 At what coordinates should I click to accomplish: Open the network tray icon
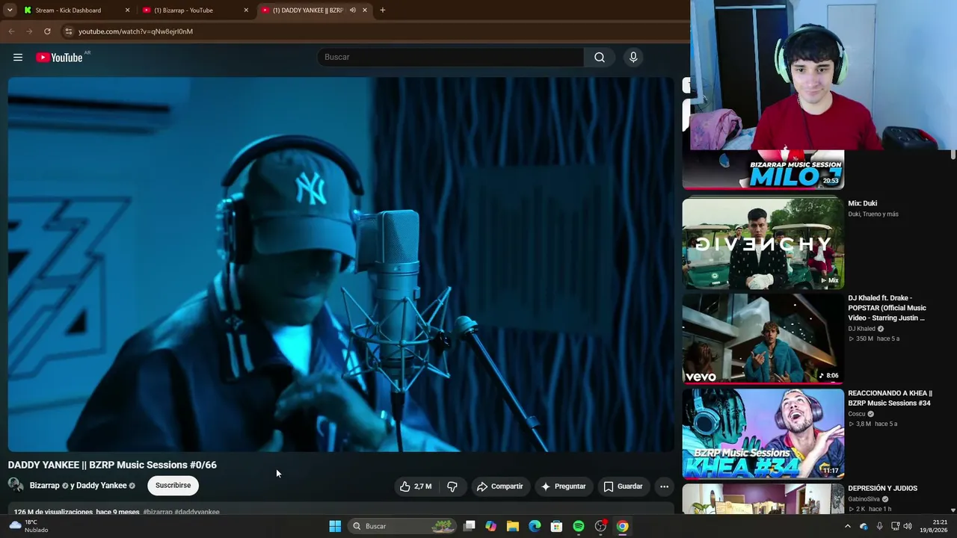(894, 526)
